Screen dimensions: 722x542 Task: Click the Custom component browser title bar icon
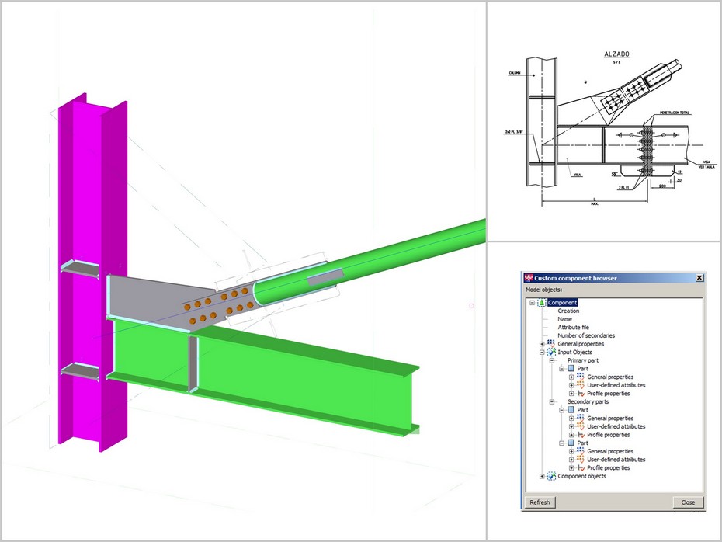click(529, 278)
